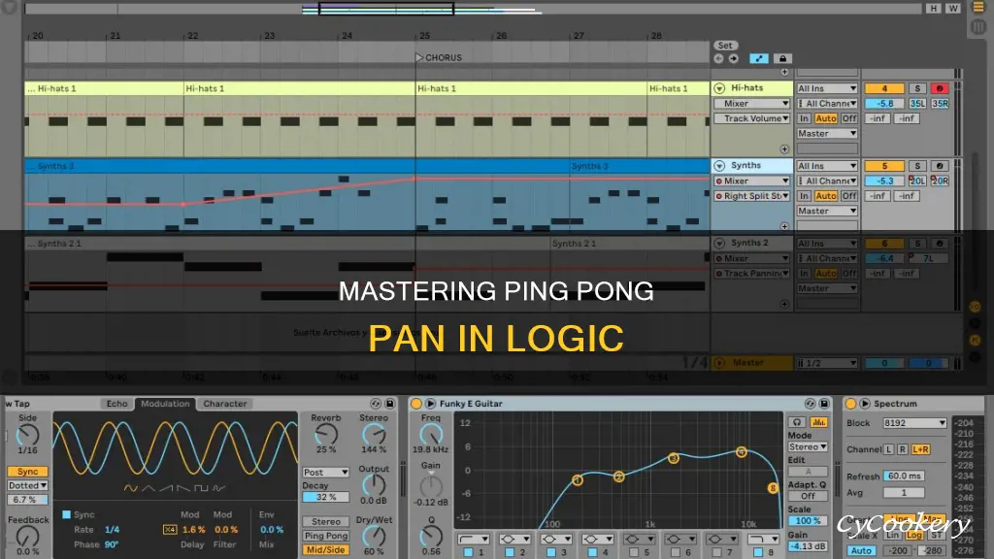Select Spectrum channel L+R
This screenshot has height=559, width=994.
click(x=920, y=449)
